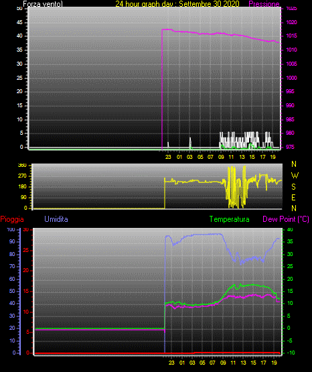
Task: Click the 180 wind direction axis value
Action: (23, 187)
